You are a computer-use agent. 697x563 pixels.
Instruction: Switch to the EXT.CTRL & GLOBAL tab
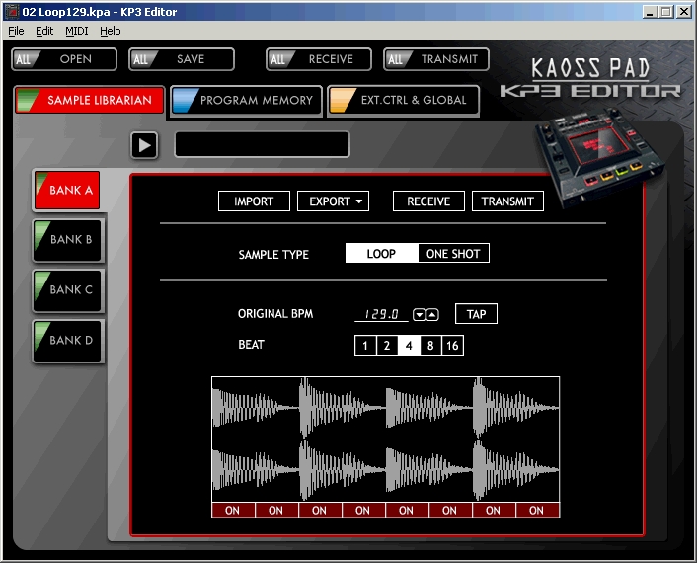click(x=403, y=100)
